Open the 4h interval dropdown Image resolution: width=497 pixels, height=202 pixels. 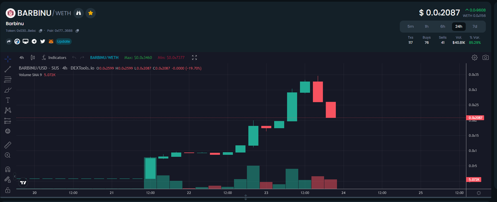coord(22,58)
